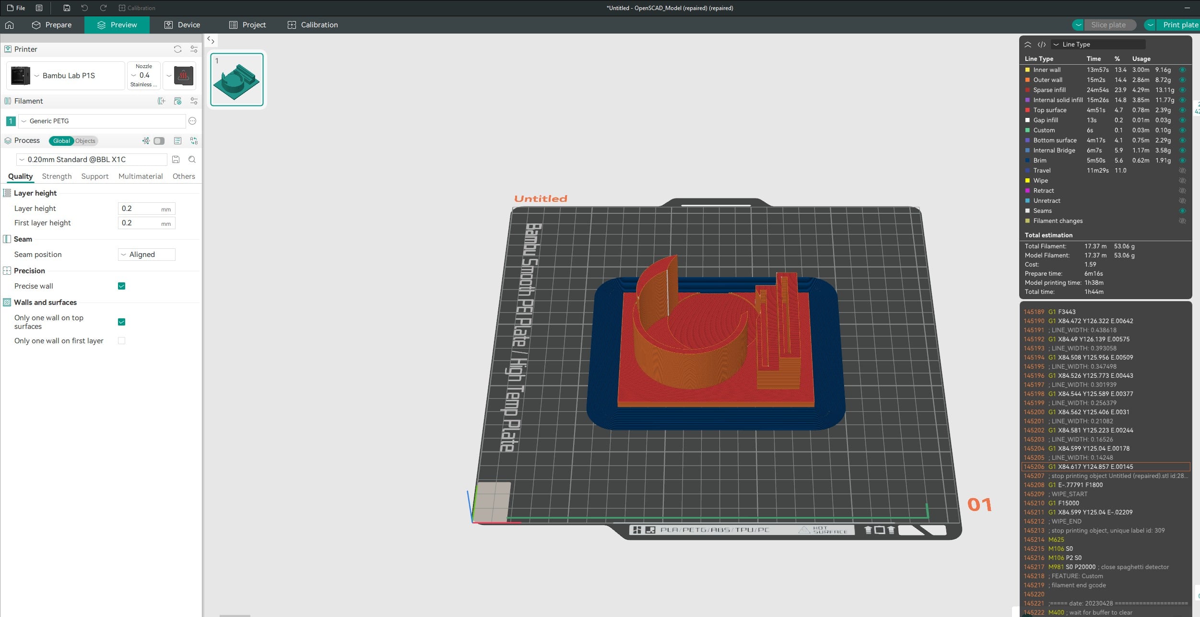Viewport: 1200px width, 617px height.
Task: Click the hamburger list icon beside File
Action: coord(39,8)
